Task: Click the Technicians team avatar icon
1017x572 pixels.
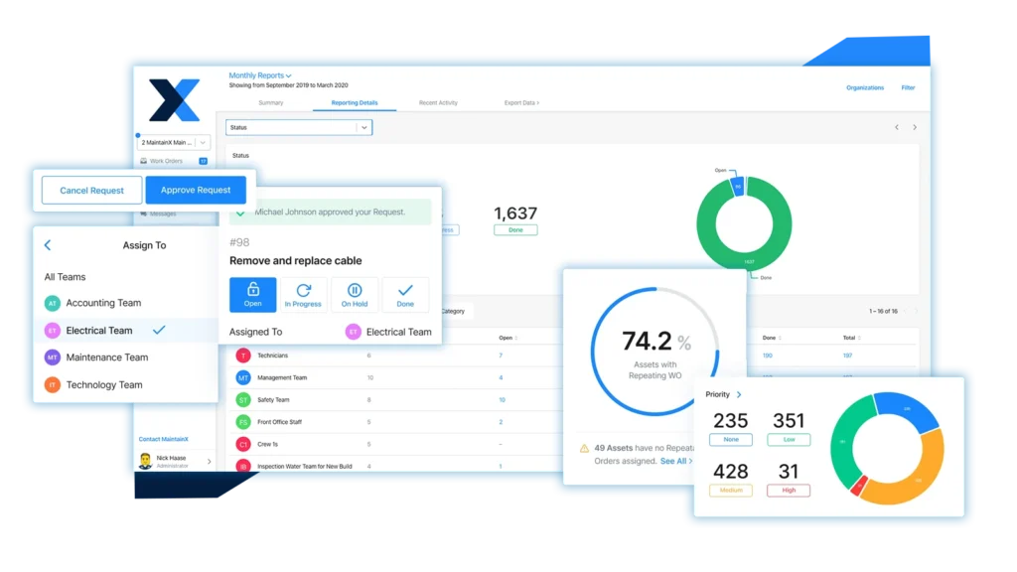Action: [243, 355]
